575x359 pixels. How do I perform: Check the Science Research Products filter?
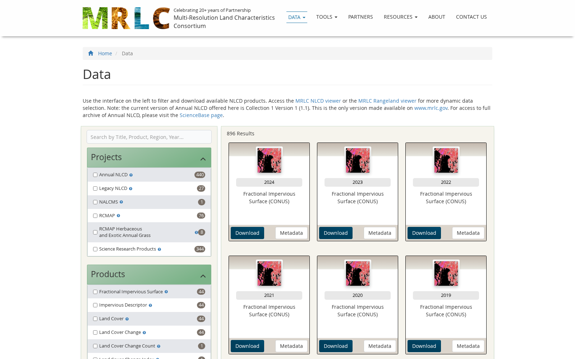[95, 249]
